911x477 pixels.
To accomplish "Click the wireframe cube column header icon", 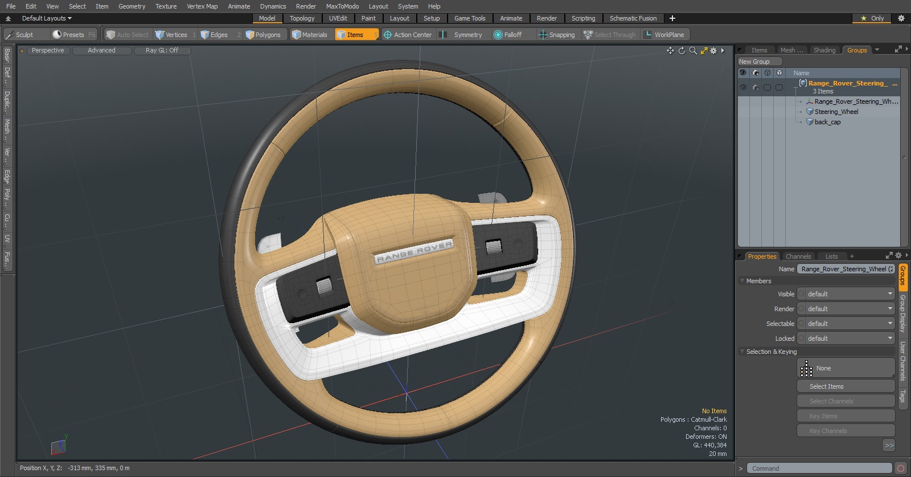I will [x=768, y=73].
